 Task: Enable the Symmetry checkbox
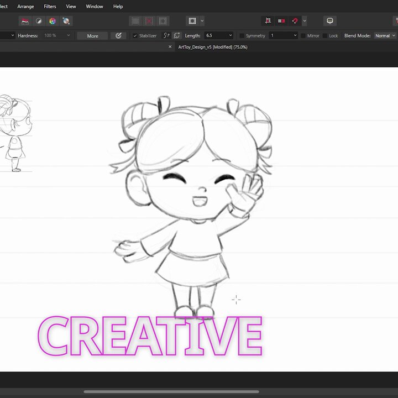(242, 36)
